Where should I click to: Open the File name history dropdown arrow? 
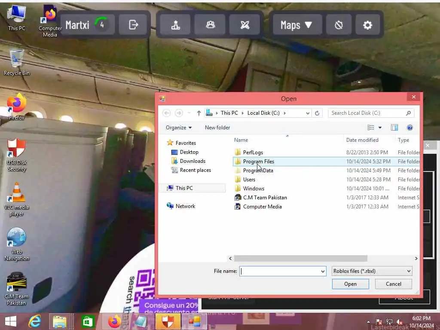click(x=323, y=271)
